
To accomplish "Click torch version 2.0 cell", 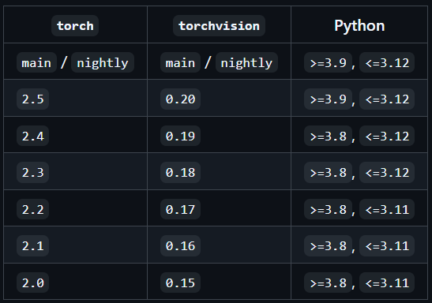I will point(33,282).
